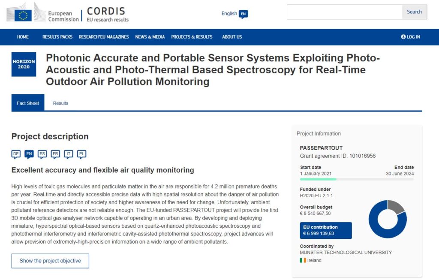The image size is (439, 280).
Task: Select the ES language speech bubble
Action: [42, 154]
